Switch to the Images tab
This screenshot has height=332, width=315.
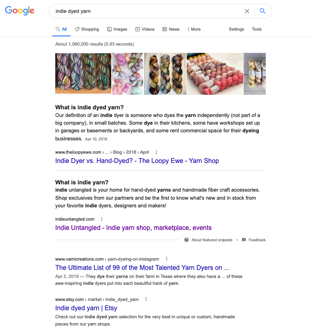pyautogui.click(x=117, y=29)
